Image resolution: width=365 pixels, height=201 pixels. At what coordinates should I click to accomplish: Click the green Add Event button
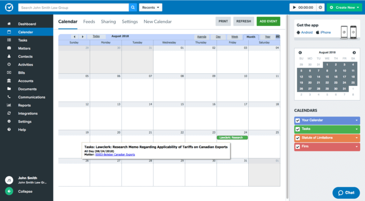coord(268,21)
